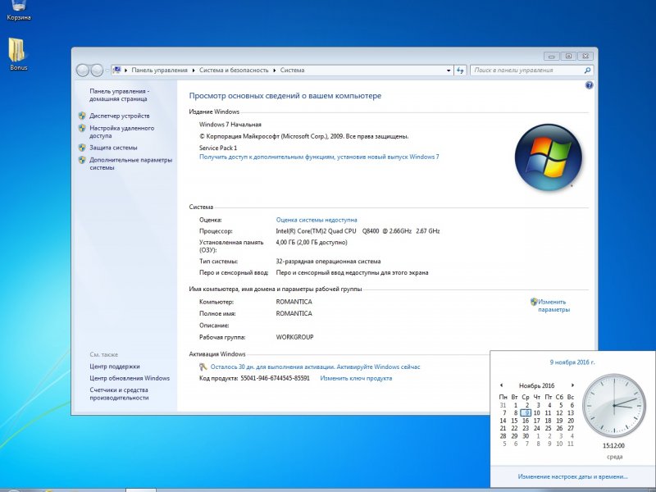
Task: Click the shield icon beside Изменить параметры
Action: (x=534, y=302)
